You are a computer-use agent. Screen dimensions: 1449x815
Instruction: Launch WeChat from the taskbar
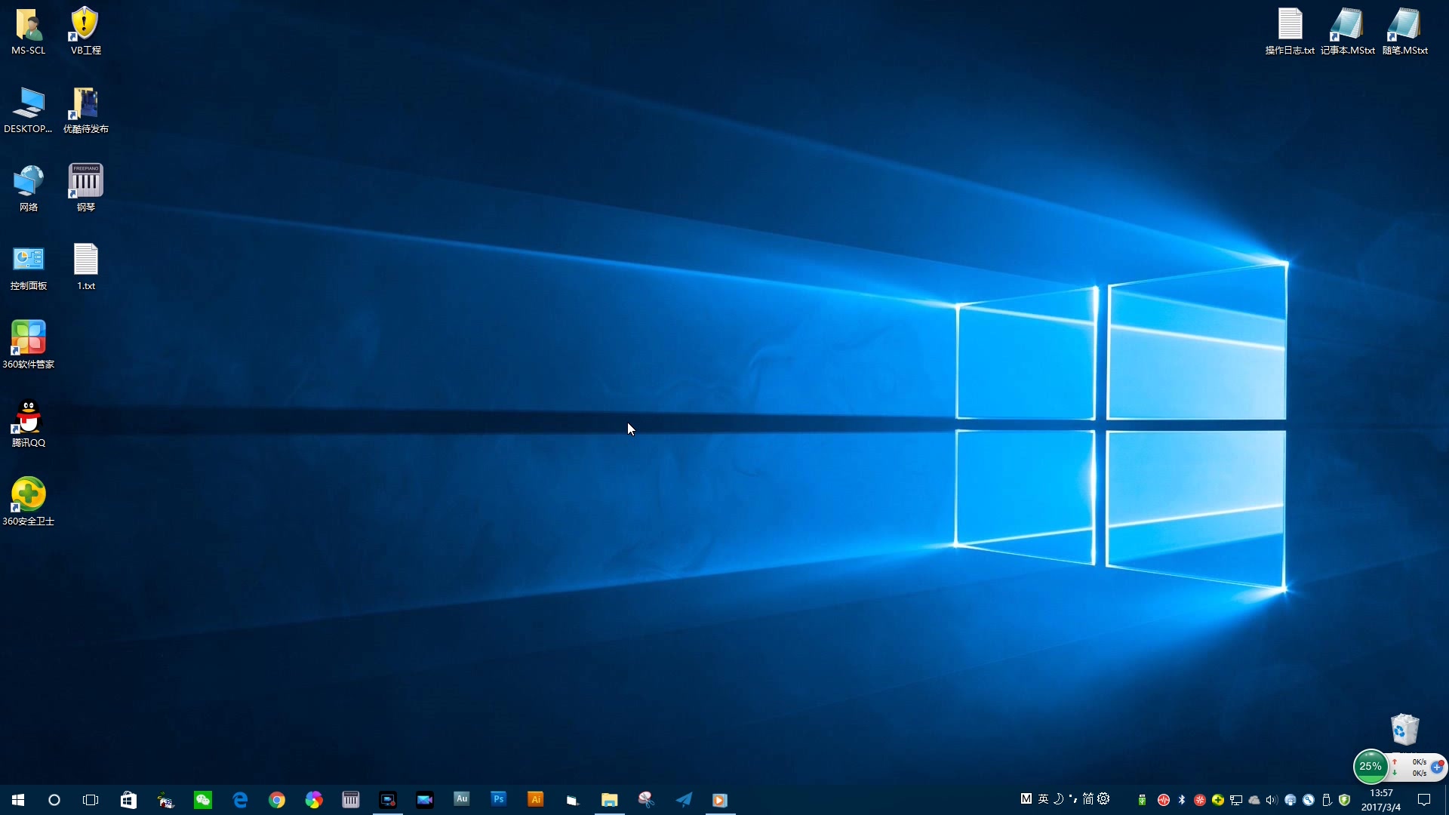pos(203,800)
